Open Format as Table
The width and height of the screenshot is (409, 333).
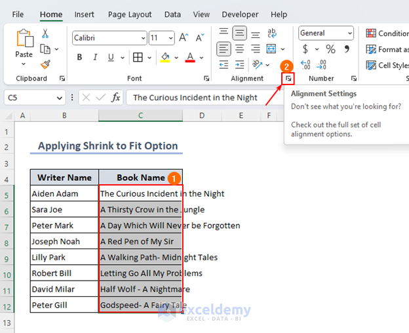pos(387,49)
